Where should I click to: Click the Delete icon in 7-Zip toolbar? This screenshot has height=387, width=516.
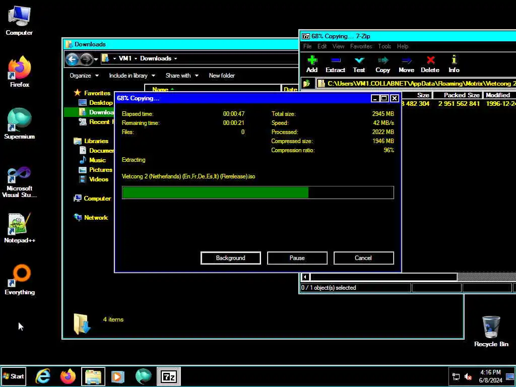click(x=430, y=64)
